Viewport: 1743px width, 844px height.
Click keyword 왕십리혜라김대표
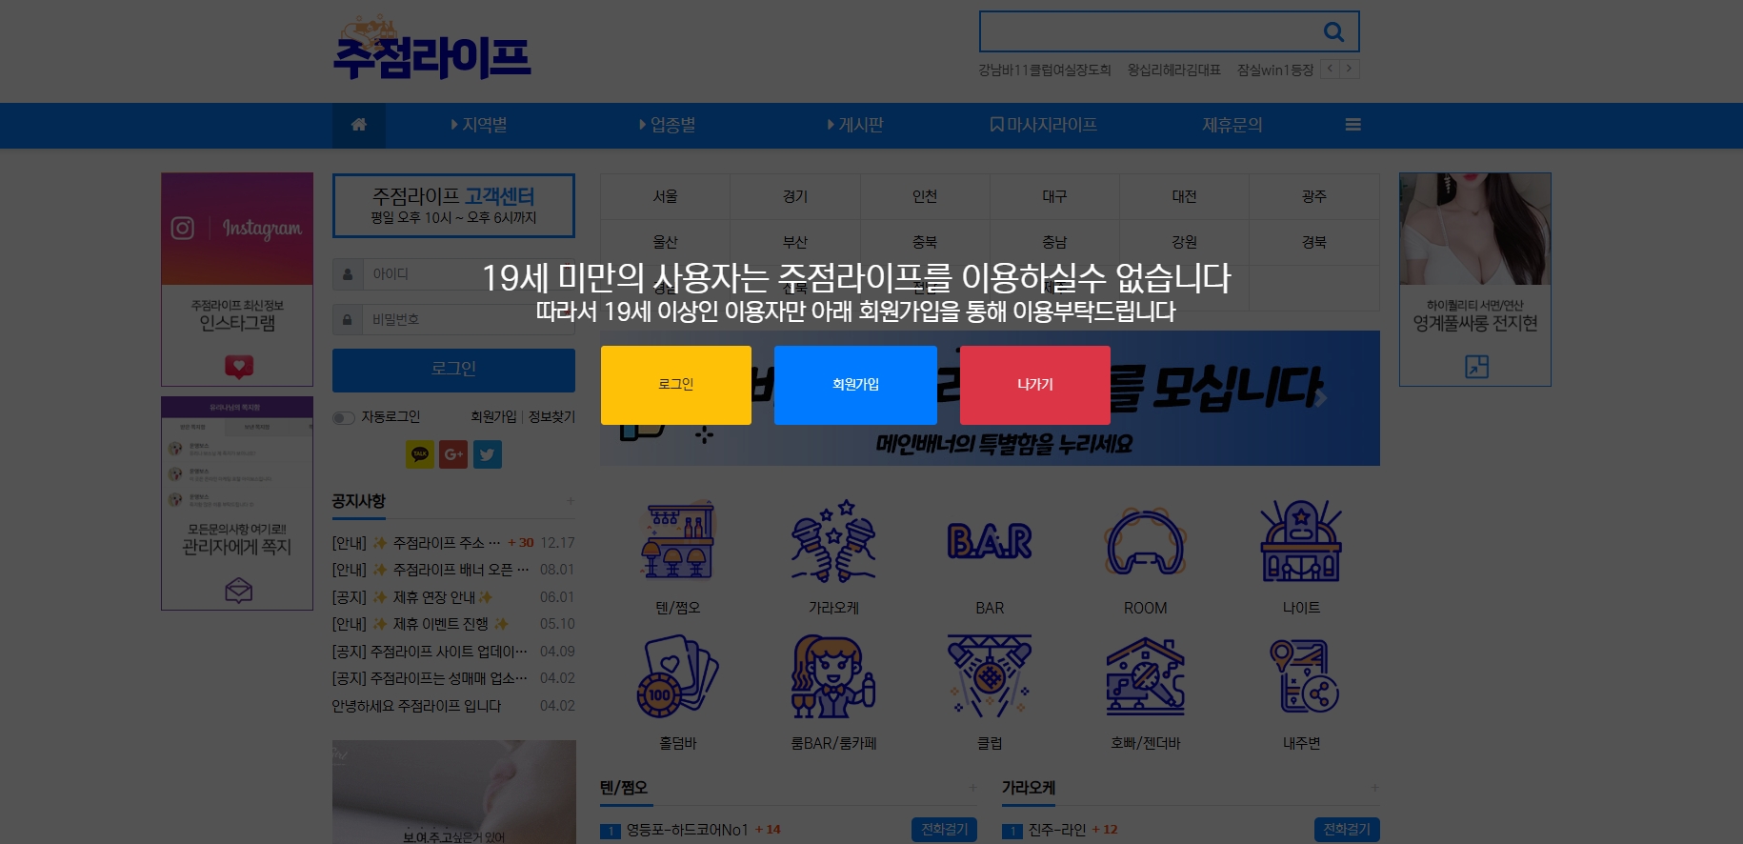pos(1173,70)
